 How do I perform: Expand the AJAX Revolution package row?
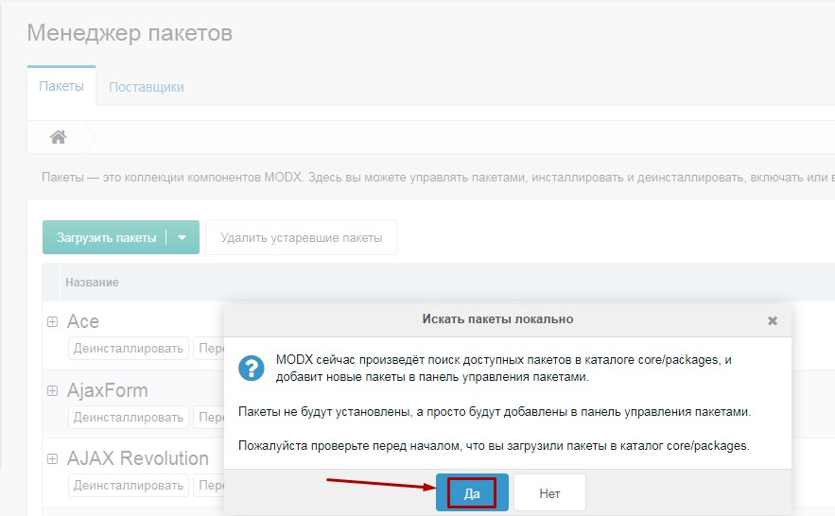[x=53, y=458]
